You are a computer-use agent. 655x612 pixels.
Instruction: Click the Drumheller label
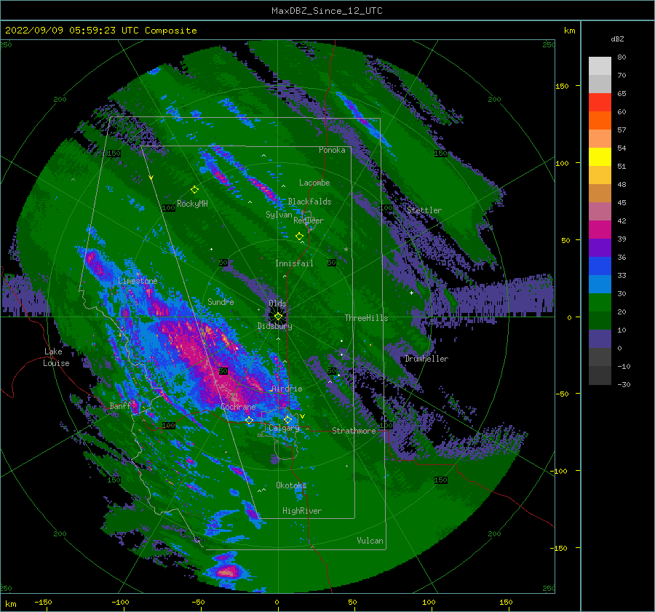pos(426,359)
